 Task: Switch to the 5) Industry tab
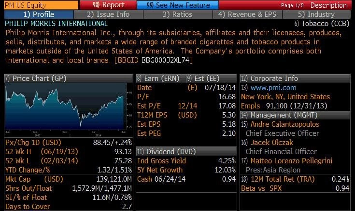316,14
